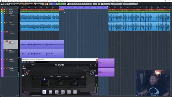Image resolution: width=172 pixels, height=97 pixels.
Task: Click the transport Record button
Action: click(64, 4)
